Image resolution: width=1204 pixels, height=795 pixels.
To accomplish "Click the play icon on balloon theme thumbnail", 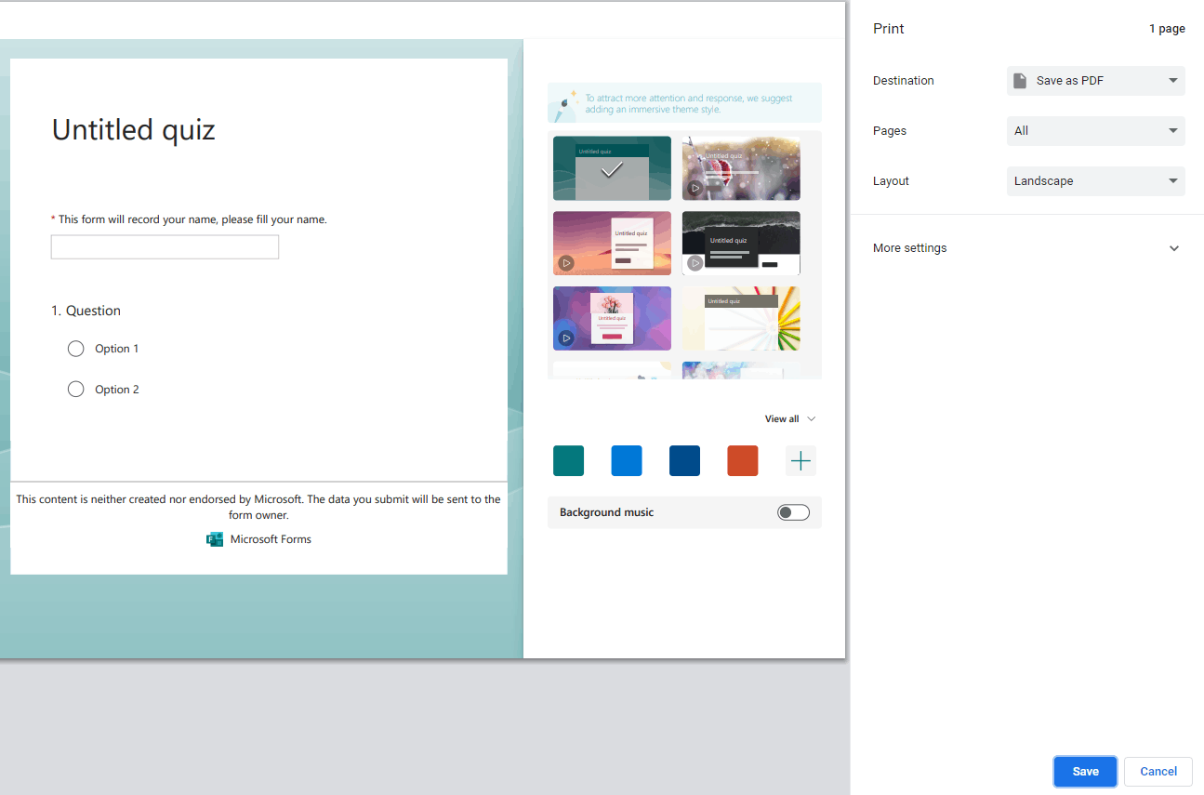I will click(695, 188).
